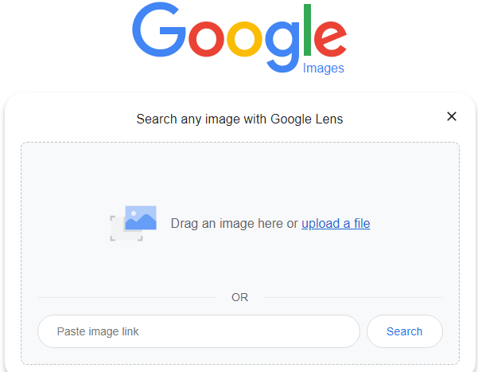This screenshot has width=478, height=372.
Task: Focus the Paste image link field
Action: coord(199,331)
